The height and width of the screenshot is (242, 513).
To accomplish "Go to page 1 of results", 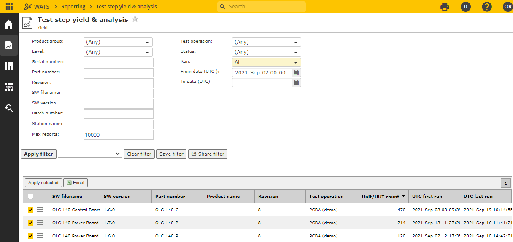I will point(505,183).
